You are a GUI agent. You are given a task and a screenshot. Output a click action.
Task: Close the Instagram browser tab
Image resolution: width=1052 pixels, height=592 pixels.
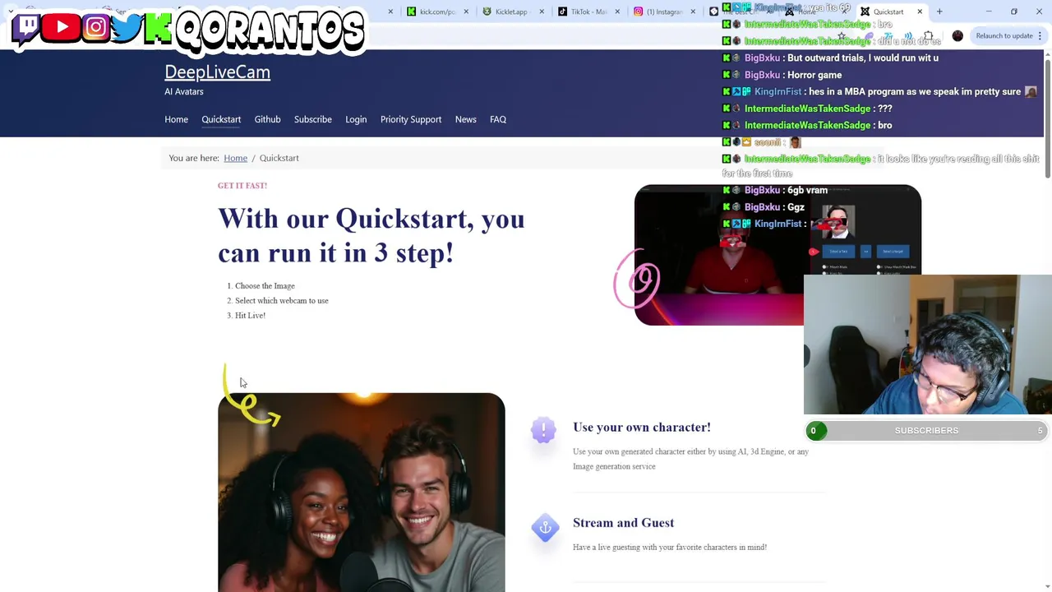pos(693,12)
